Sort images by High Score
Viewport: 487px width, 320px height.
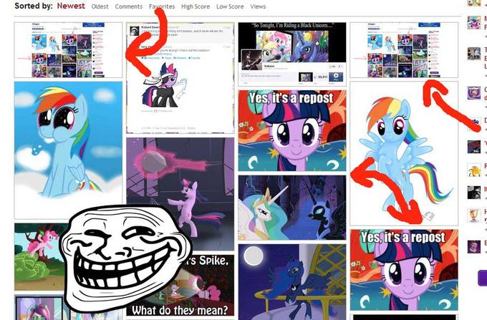click(196, 6)
